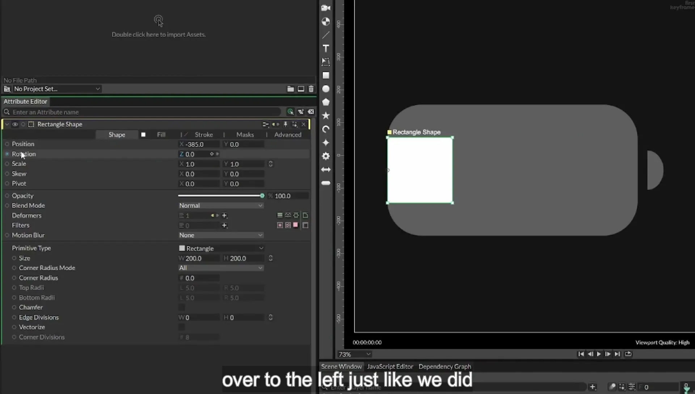This screenshot has width=695, height=394.
Task: Select the Pen line tool
Action: (x=326, y=35)
